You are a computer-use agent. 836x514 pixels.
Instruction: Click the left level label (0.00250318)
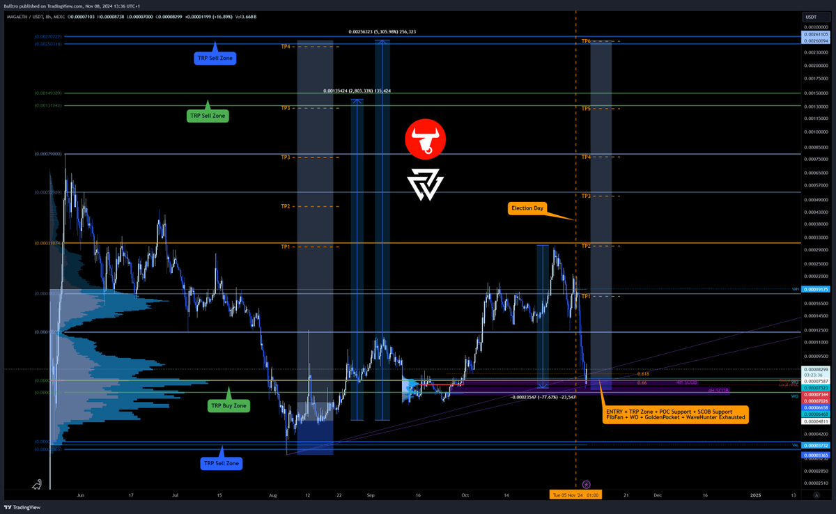click(48, 44)
